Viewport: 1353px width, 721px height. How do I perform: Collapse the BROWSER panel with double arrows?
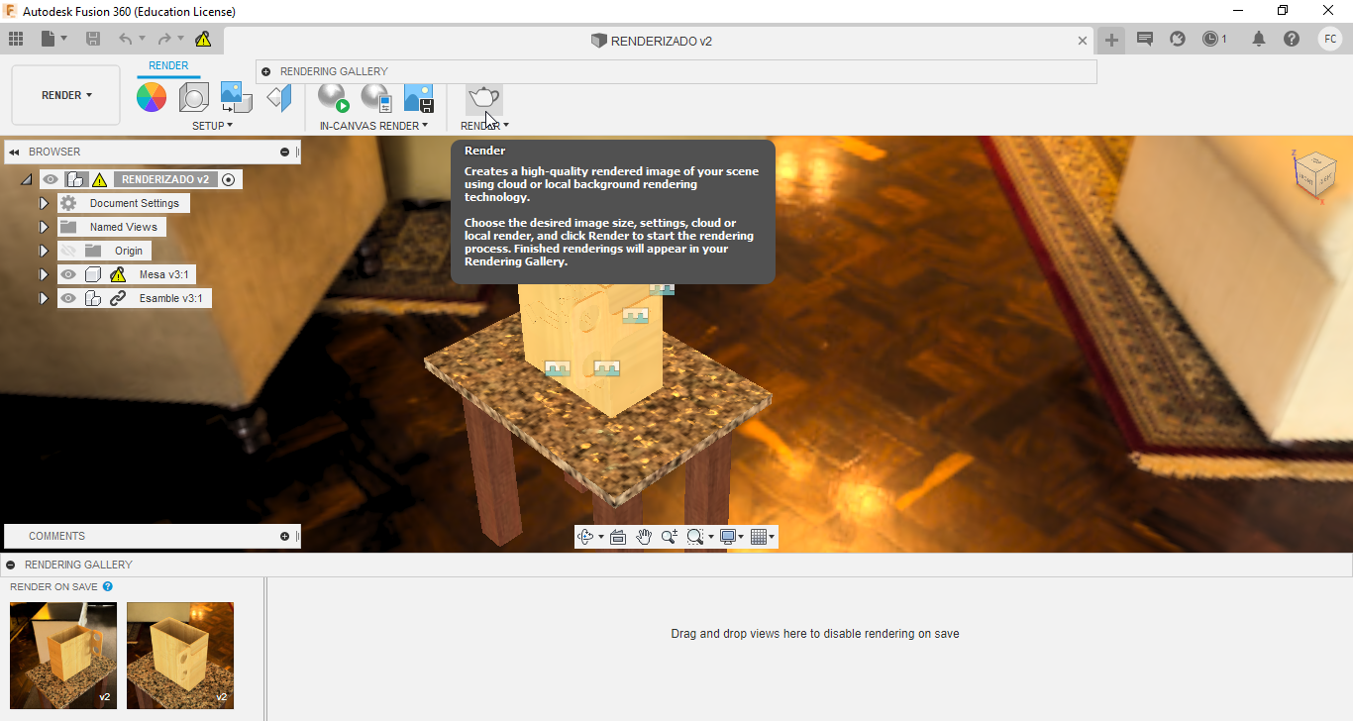(x=15, y=152)
